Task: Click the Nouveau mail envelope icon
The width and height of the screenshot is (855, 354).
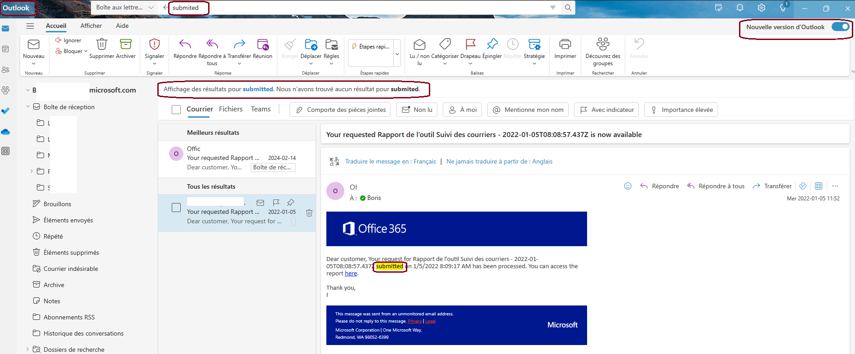Action: click(x=34, y=44)
